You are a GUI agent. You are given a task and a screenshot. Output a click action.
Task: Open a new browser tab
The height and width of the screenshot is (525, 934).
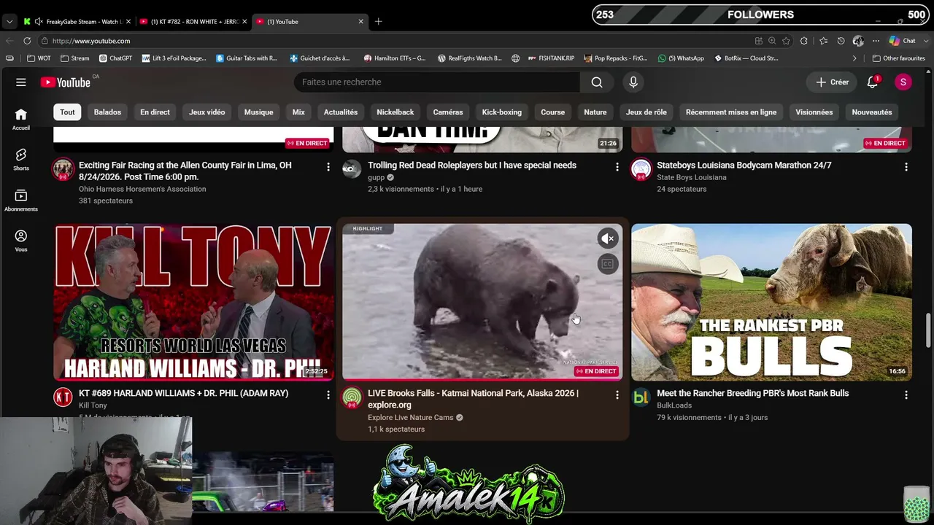(378, 22)
